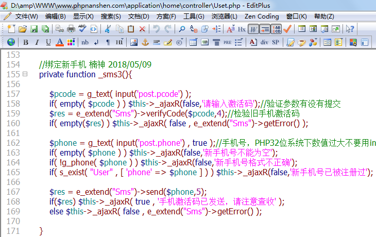This screenshot has width=376, height=237.
Task: Insert a line break with the return arrow icon
Action: pos(96,42)
